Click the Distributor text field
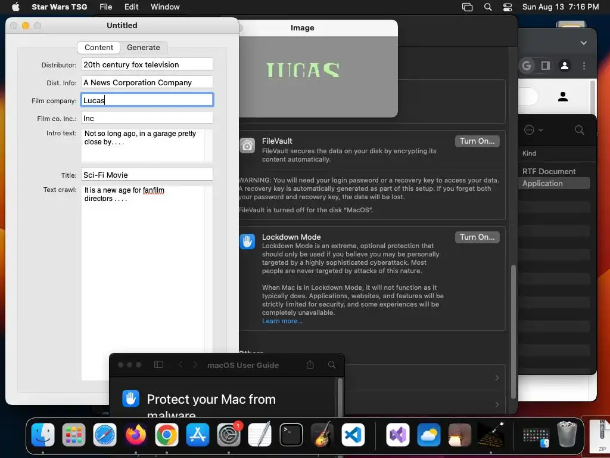The image size is (610, 458). pyautogui.click(x=147, y=64)
